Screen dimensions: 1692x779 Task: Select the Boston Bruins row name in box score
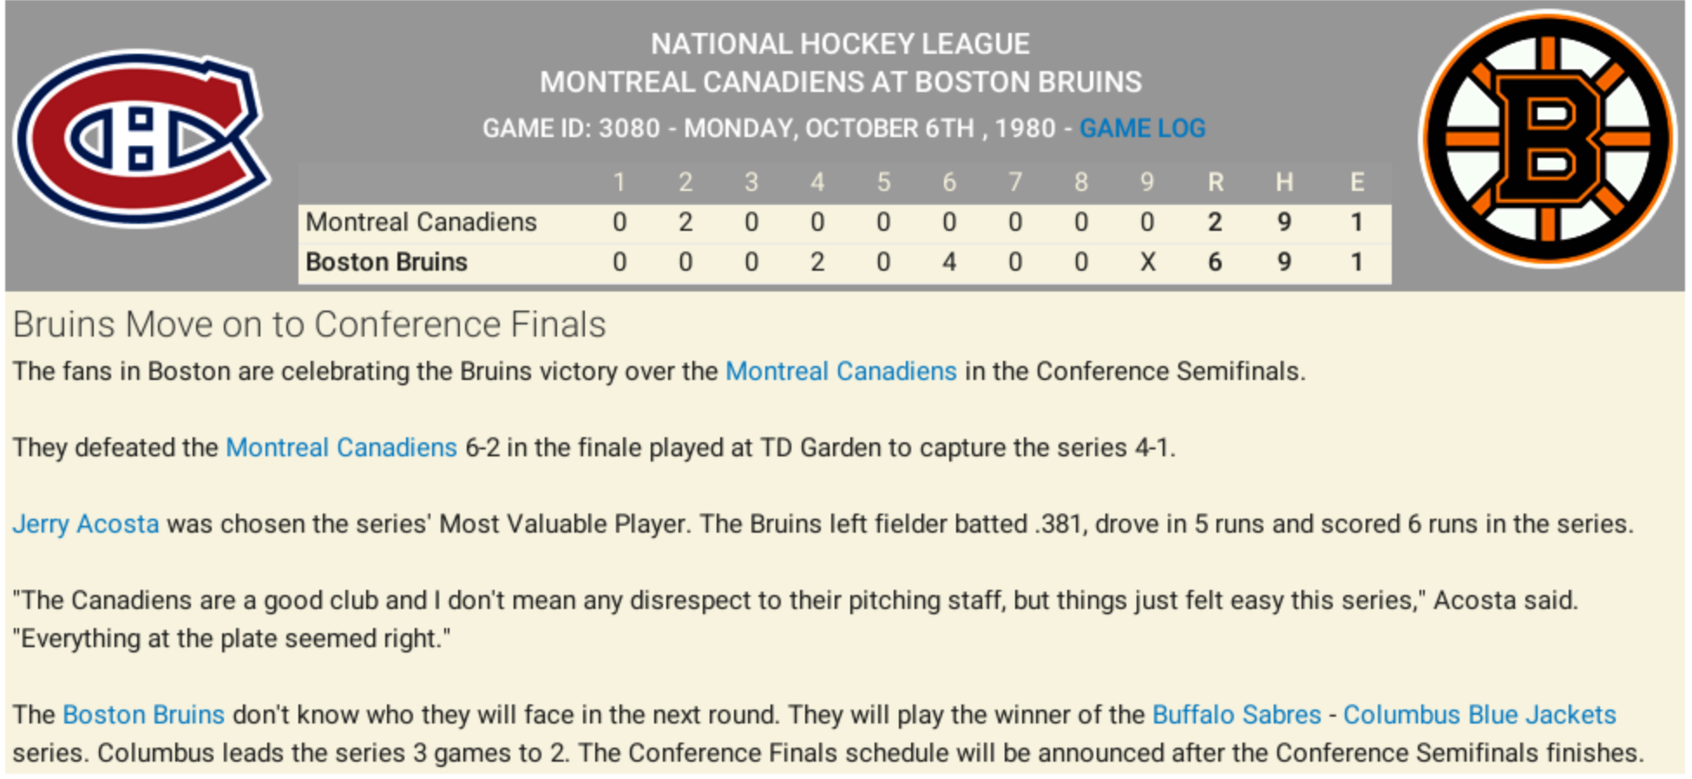click(387, 262)
